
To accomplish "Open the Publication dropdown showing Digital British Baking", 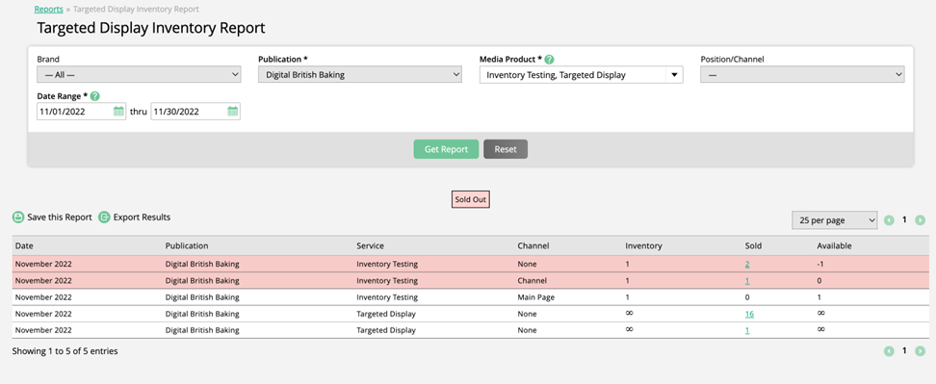I will [x=360, y=74].
